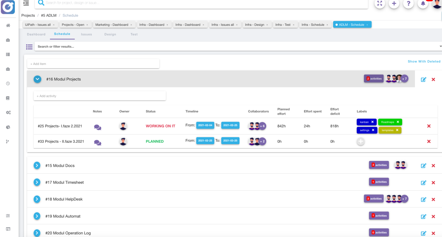Edit the #15 Modul Docs item
Image resolution: width=442 pixels, height=237 pixels.
click(x=423, y=166)
